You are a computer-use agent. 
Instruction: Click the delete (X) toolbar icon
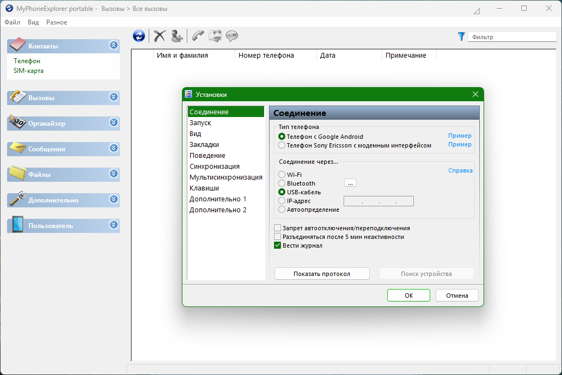click(160, 36)
